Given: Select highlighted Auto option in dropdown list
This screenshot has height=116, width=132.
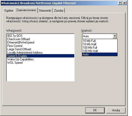Looking at the screenshot, I should (100, 54).
